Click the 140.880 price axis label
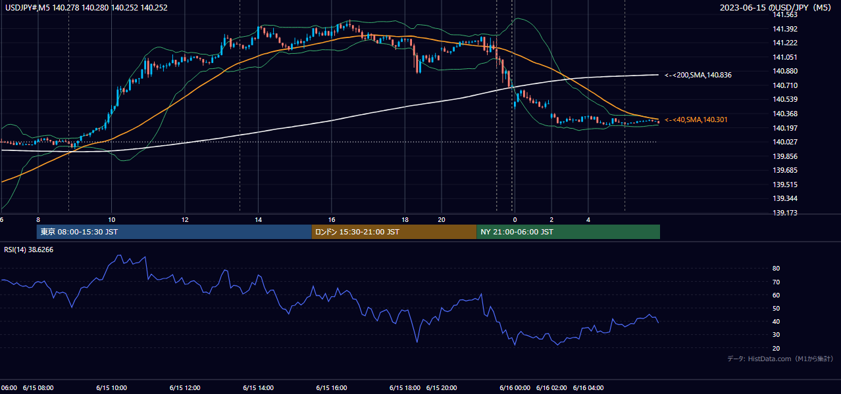This screenshot has width=841, height=394. 785,71
